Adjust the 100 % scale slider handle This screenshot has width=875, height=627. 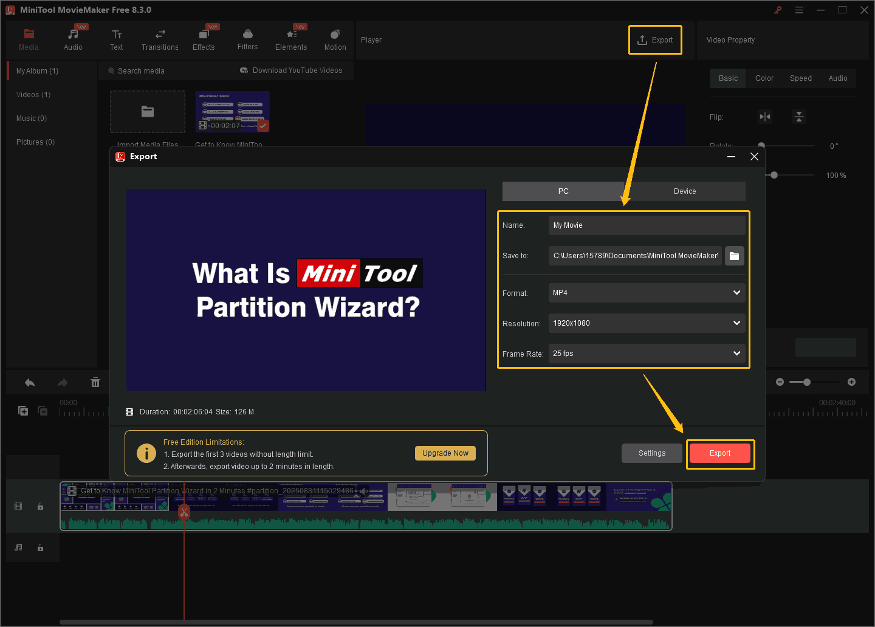774,175
